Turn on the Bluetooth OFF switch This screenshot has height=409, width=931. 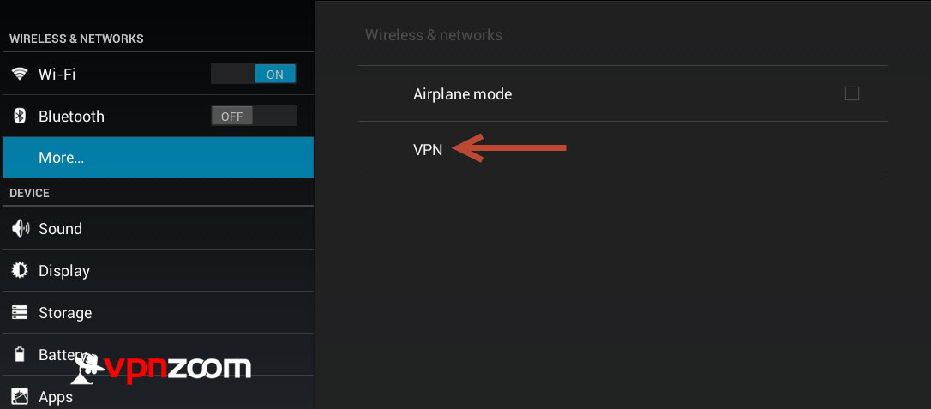tap(254, 116)
